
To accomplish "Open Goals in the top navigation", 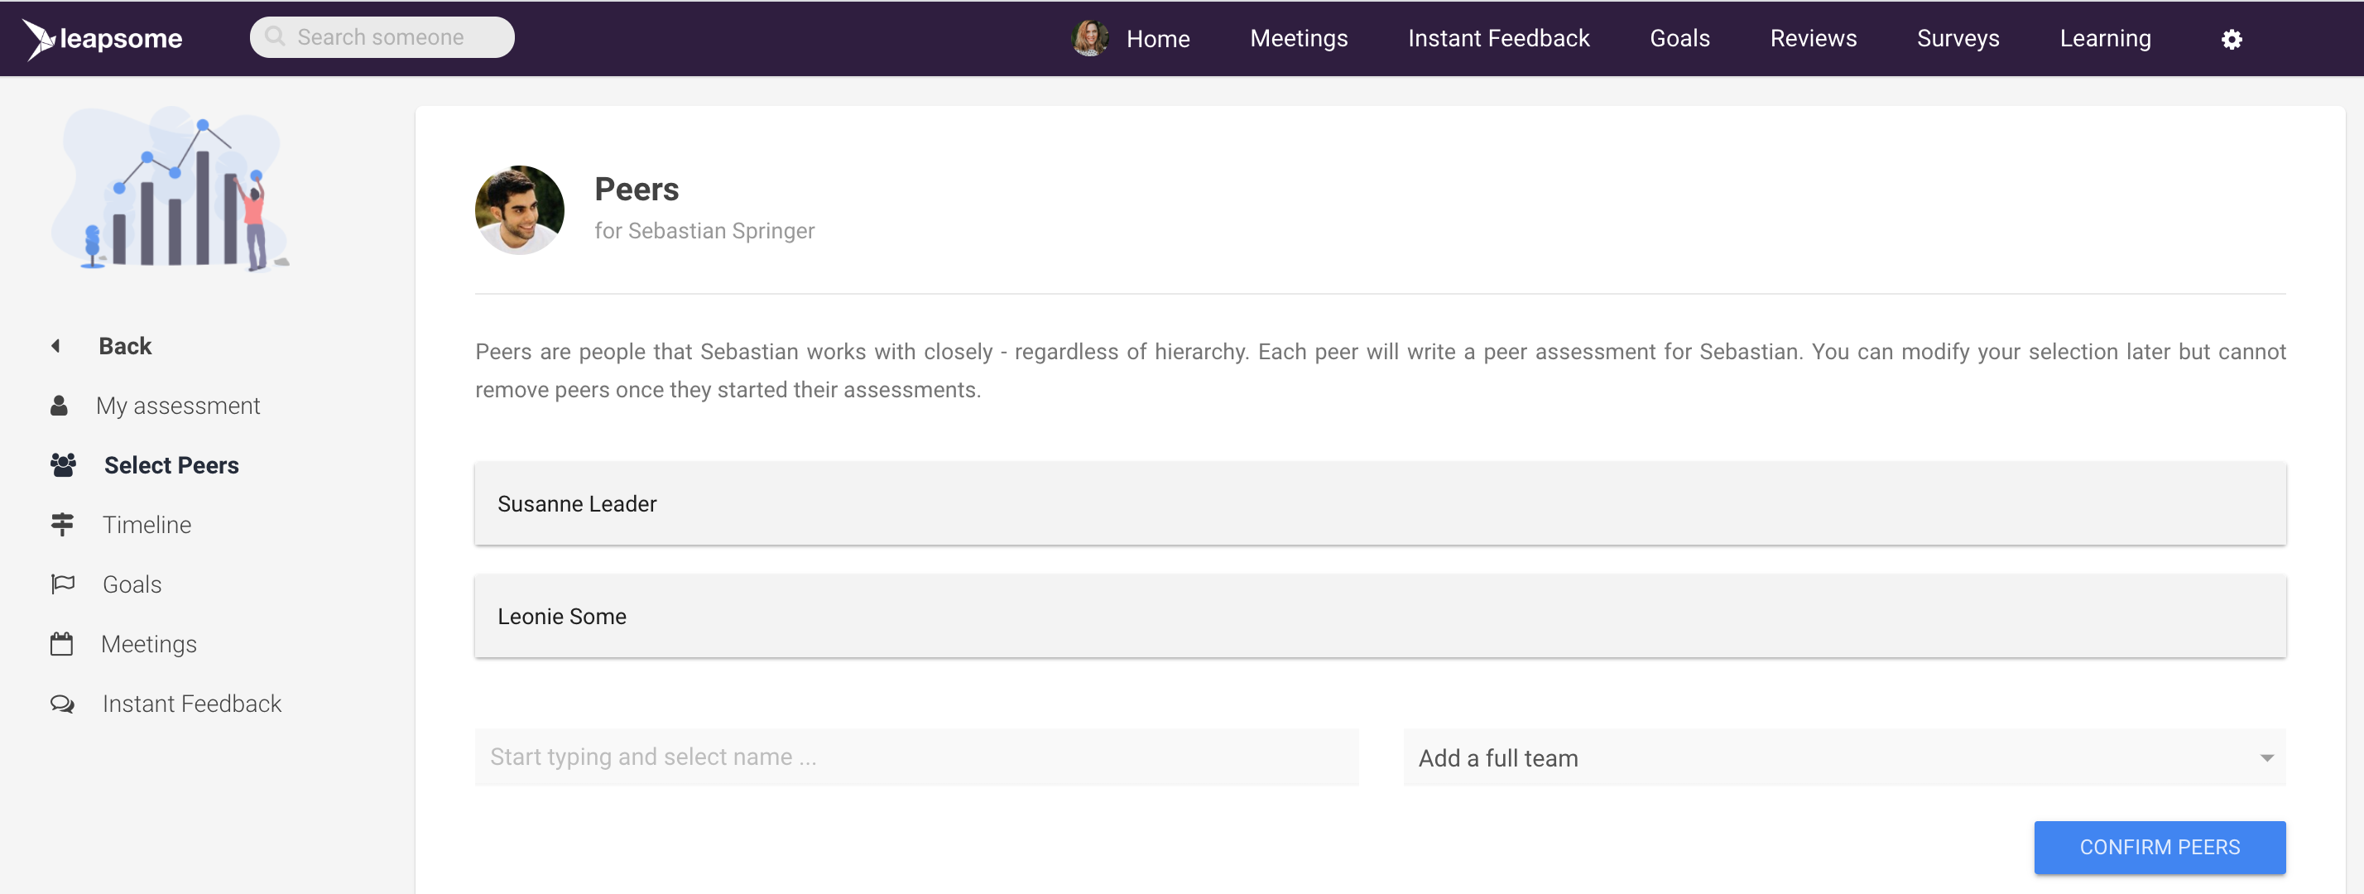I will tap(1679, 39).
